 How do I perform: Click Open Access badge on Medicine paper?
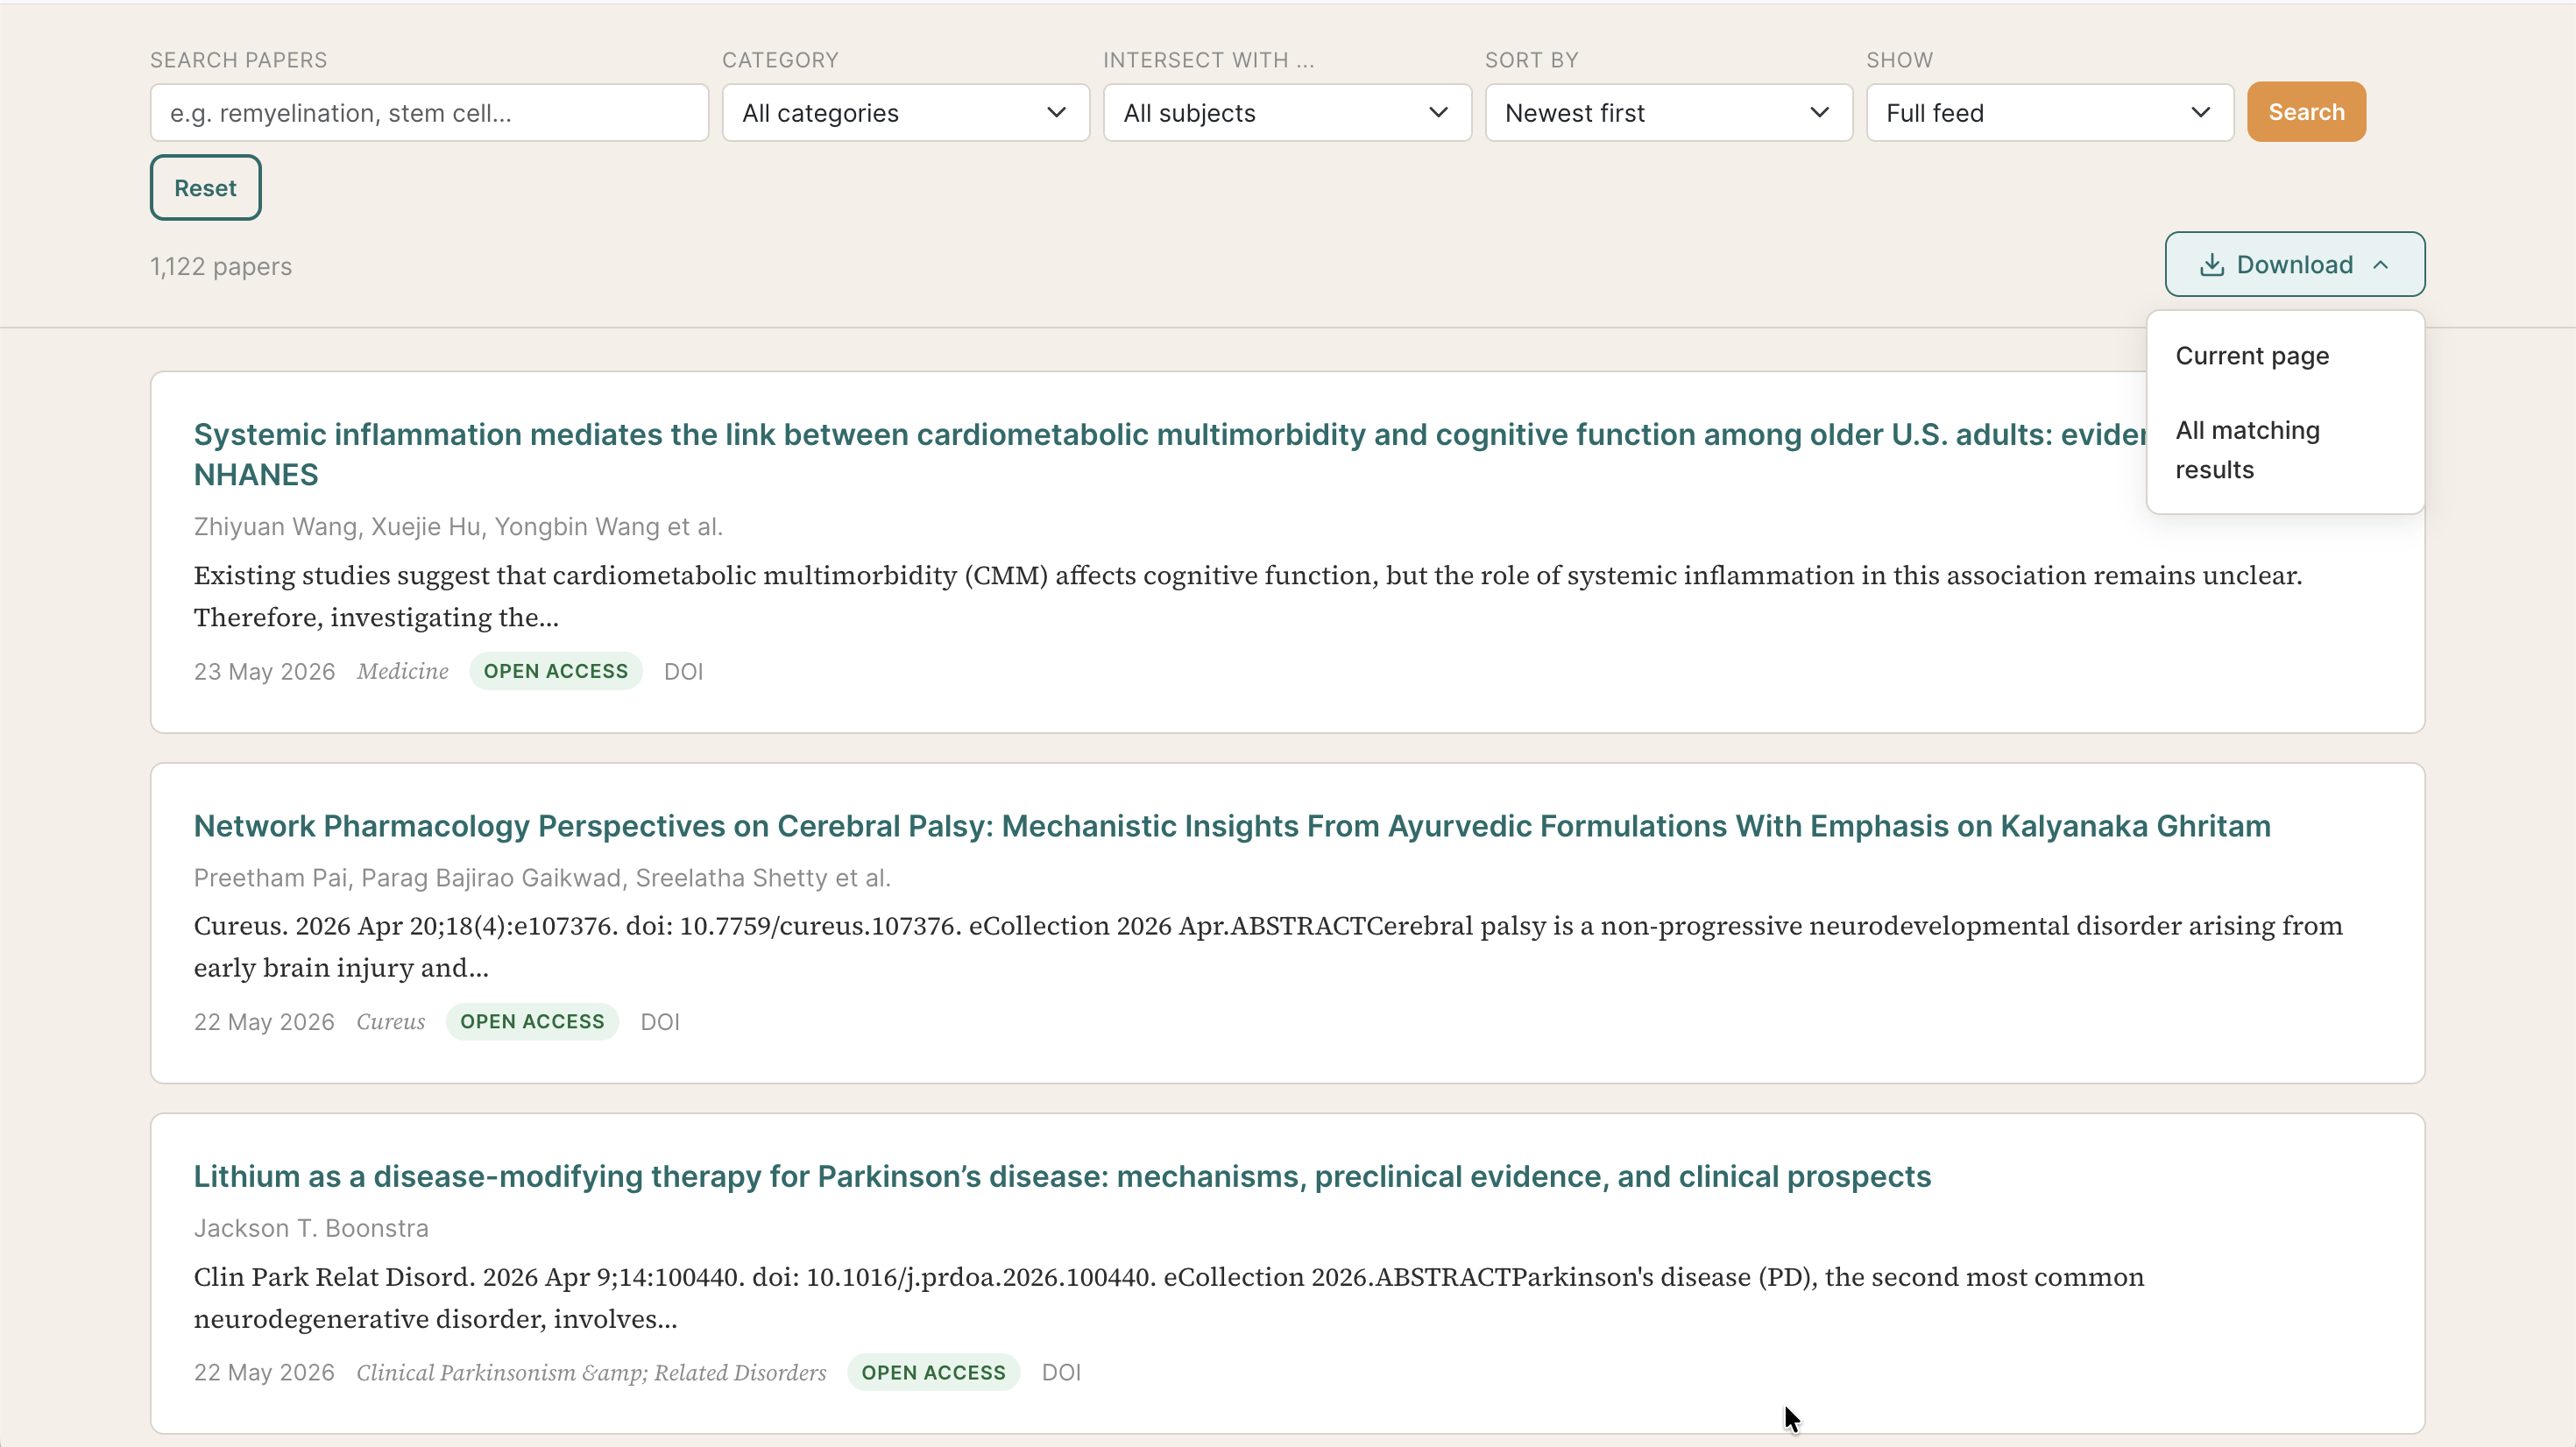pos(556,671)
